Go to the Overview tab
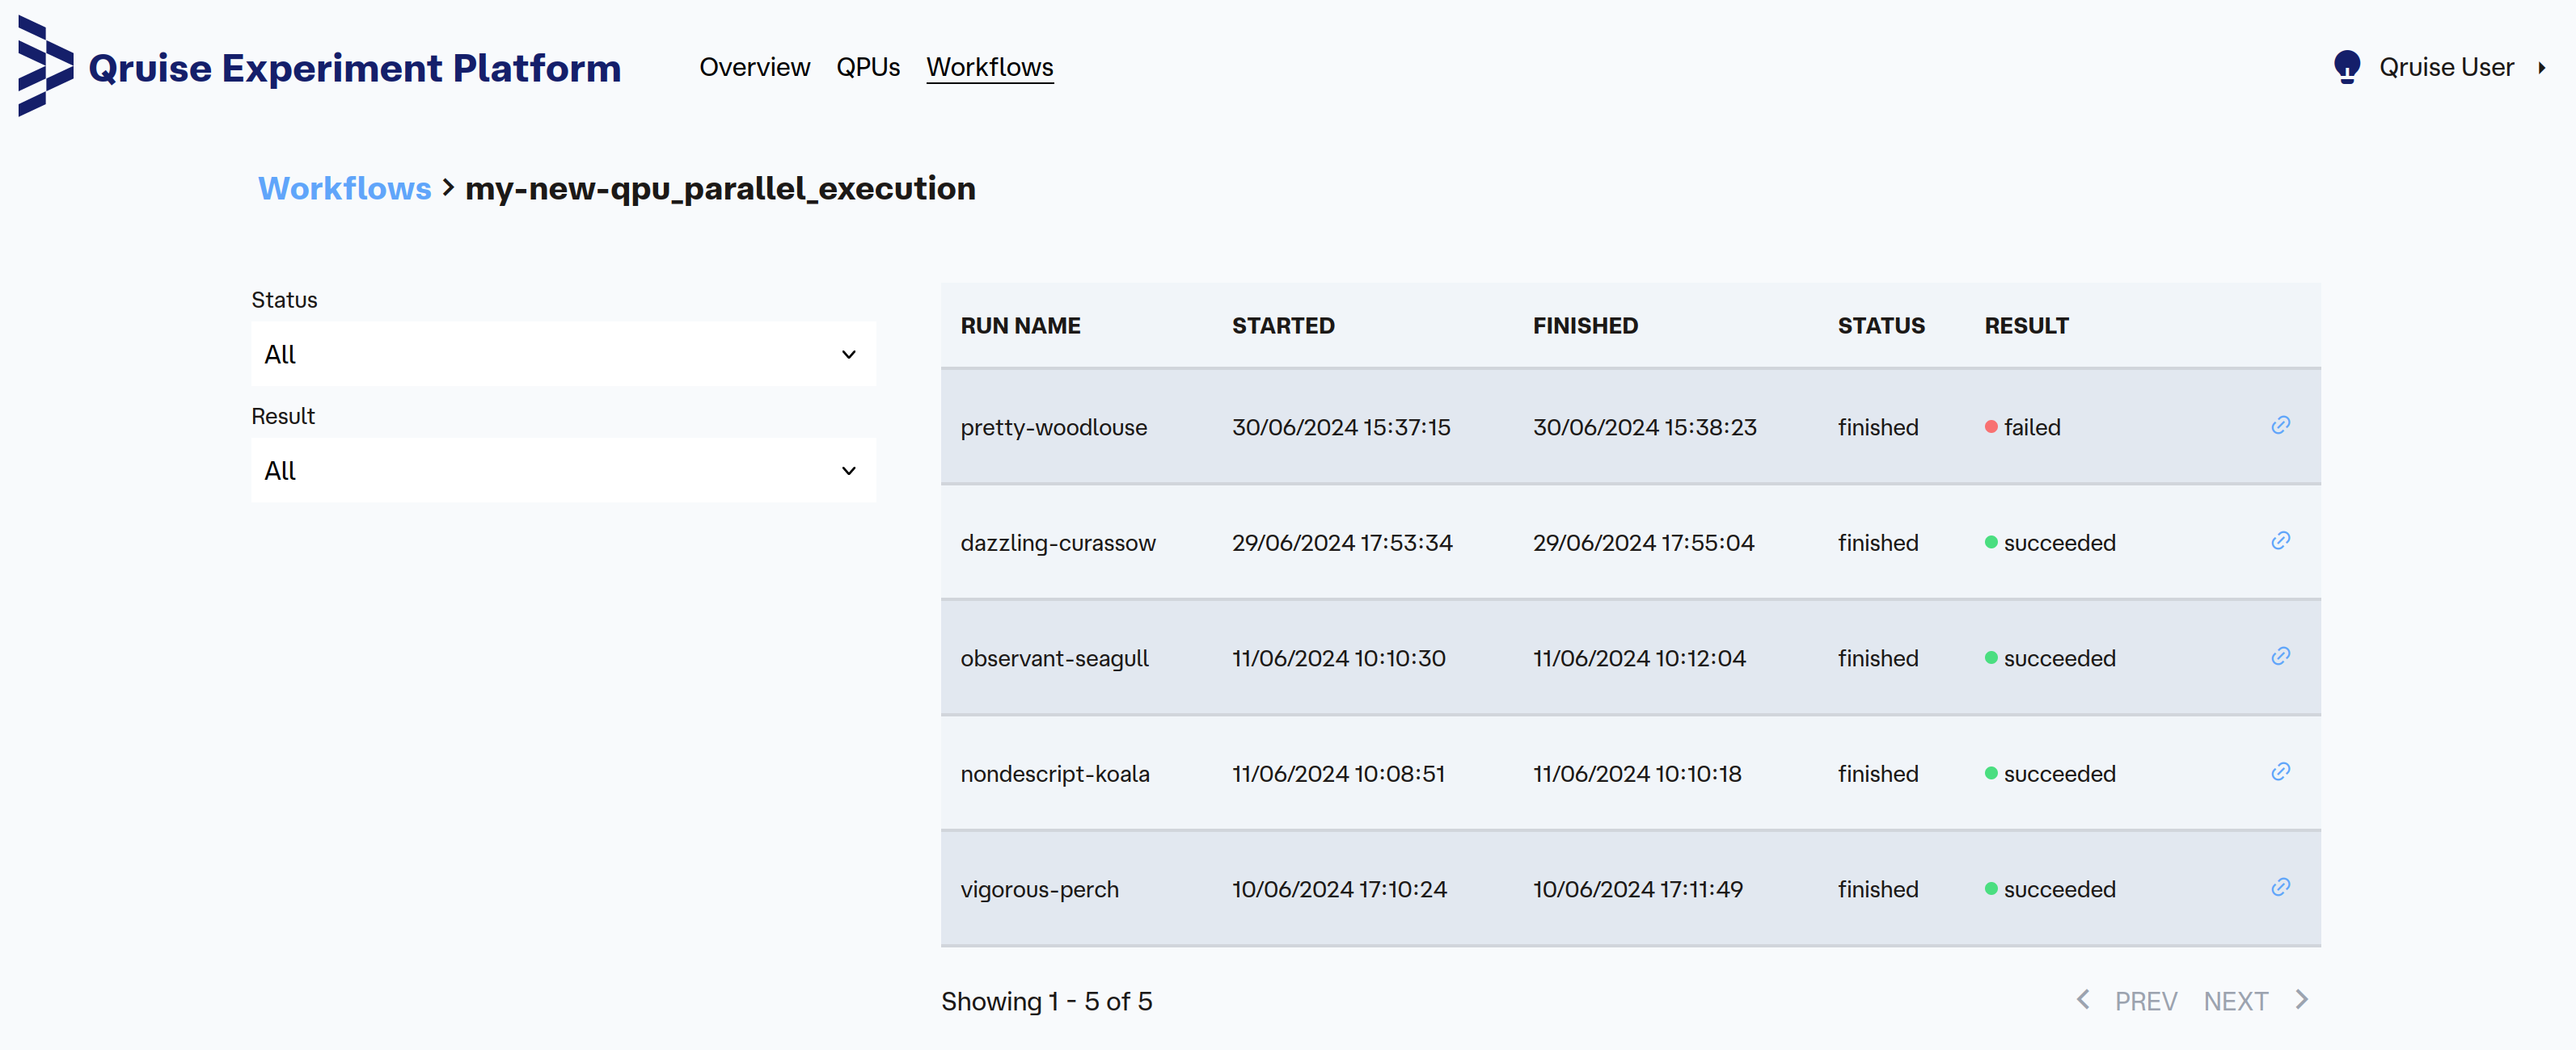Viewport: 2576px width, 1050px height. click(x=754, y=67)
